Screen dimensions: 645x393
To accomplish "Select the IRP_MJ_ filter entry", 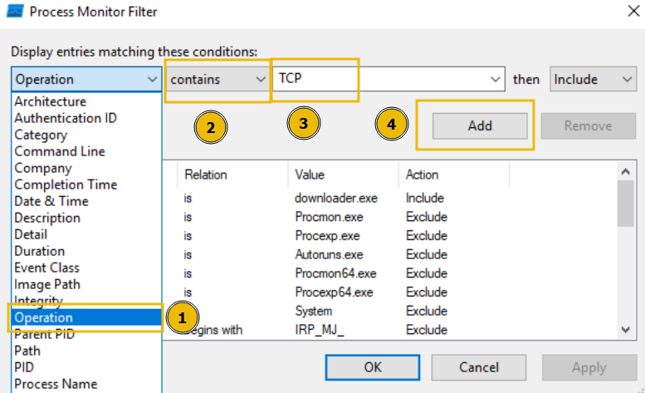I will coord(320,330).
